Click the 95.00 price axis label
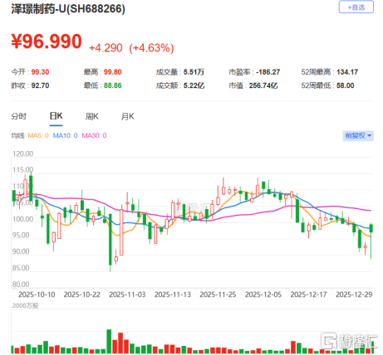The height and width of the screenshot is (355, 383). click(21, 236)
